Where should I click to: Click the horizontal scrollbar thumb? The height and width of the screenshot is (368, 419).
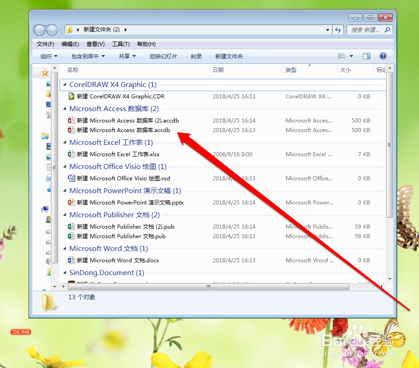coord(209,286)
